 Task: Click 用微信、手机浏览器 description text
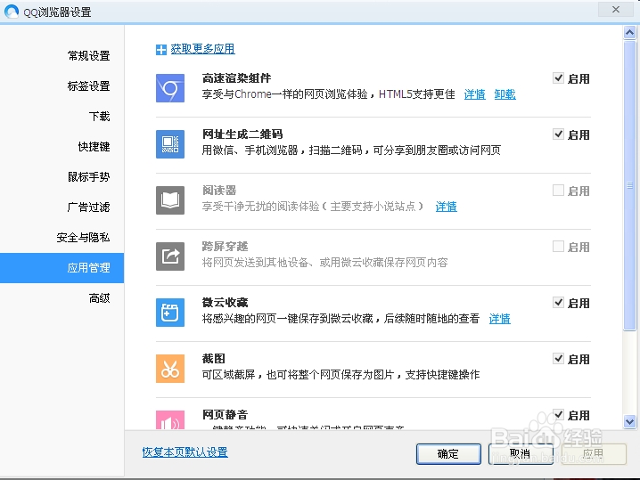coord(351,151)
